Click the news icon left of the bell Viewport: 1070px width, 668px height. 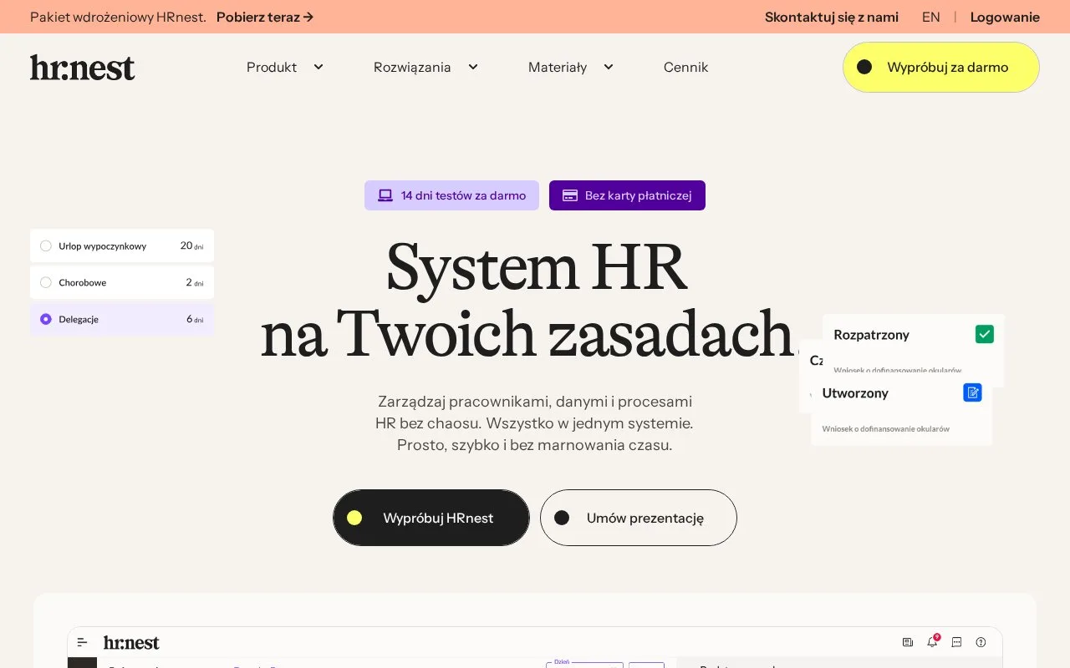click(908, 642)
